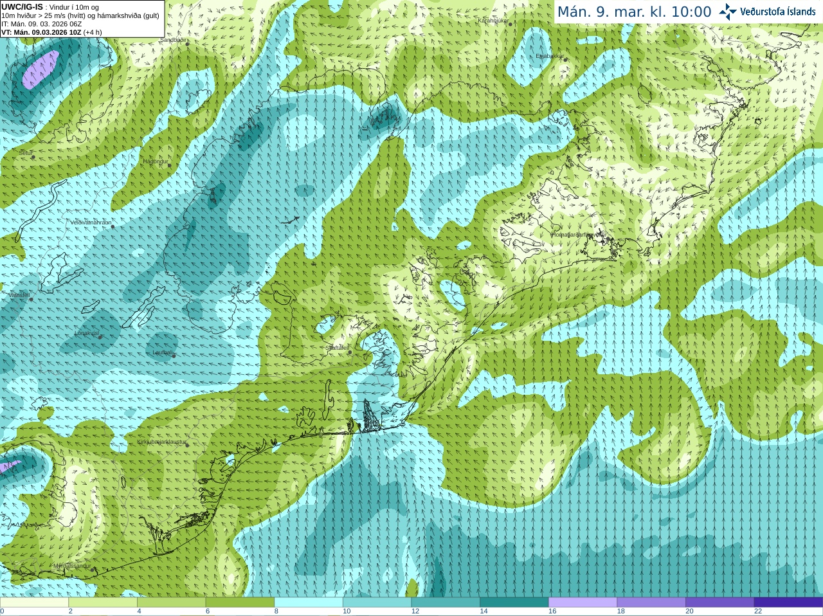The image size is (823, 616).
Task: Click the Eyjabakkar place label
Action: point(550,56)
